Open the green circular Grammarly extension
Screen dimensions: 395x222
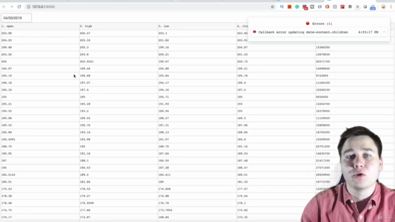[x=297, y=7]
